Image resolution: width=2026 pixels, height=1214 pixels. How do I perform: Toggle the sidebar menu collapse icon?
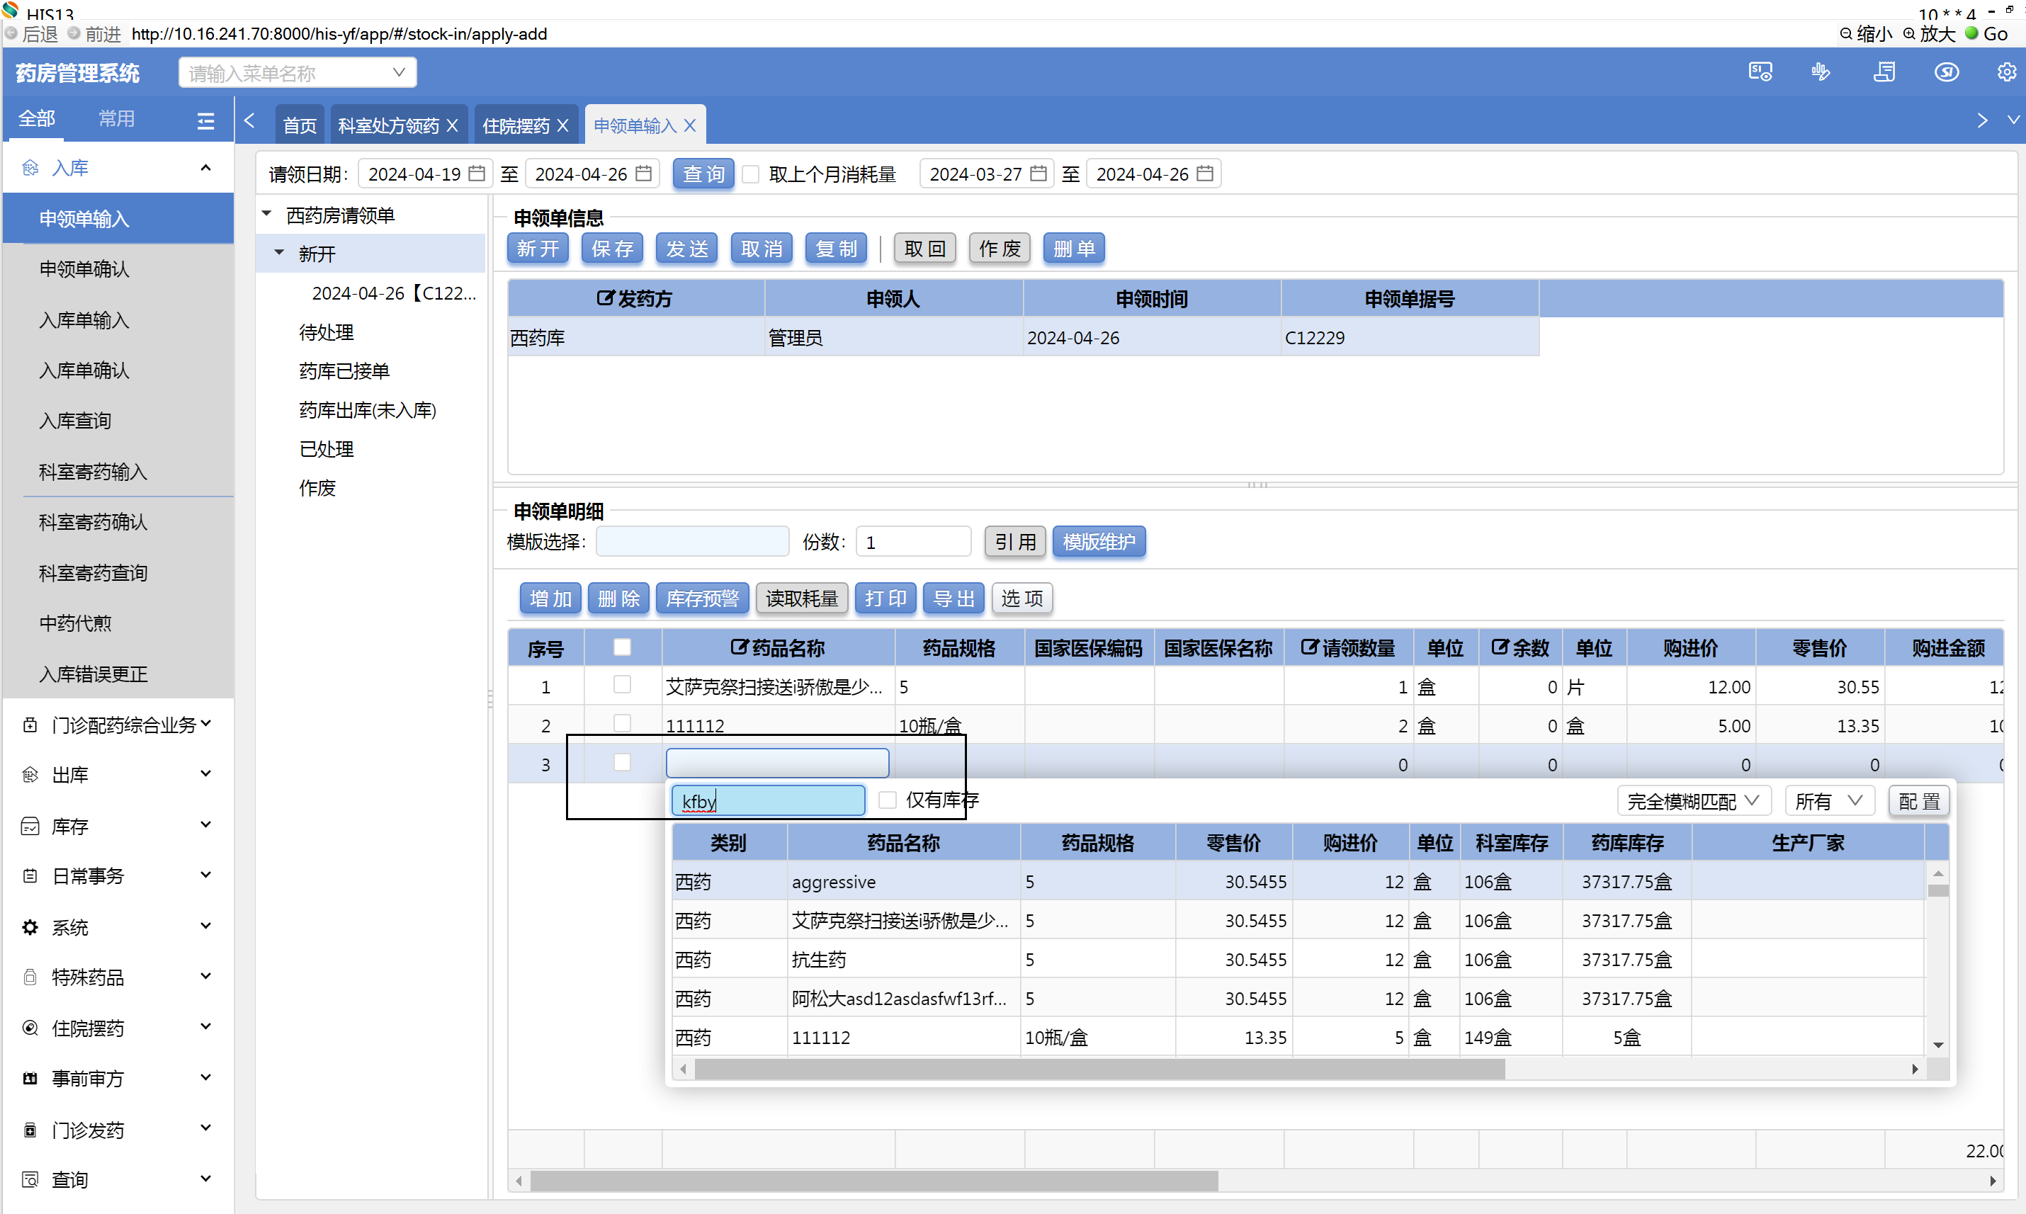pyautogui.click(x=205, y=121)
